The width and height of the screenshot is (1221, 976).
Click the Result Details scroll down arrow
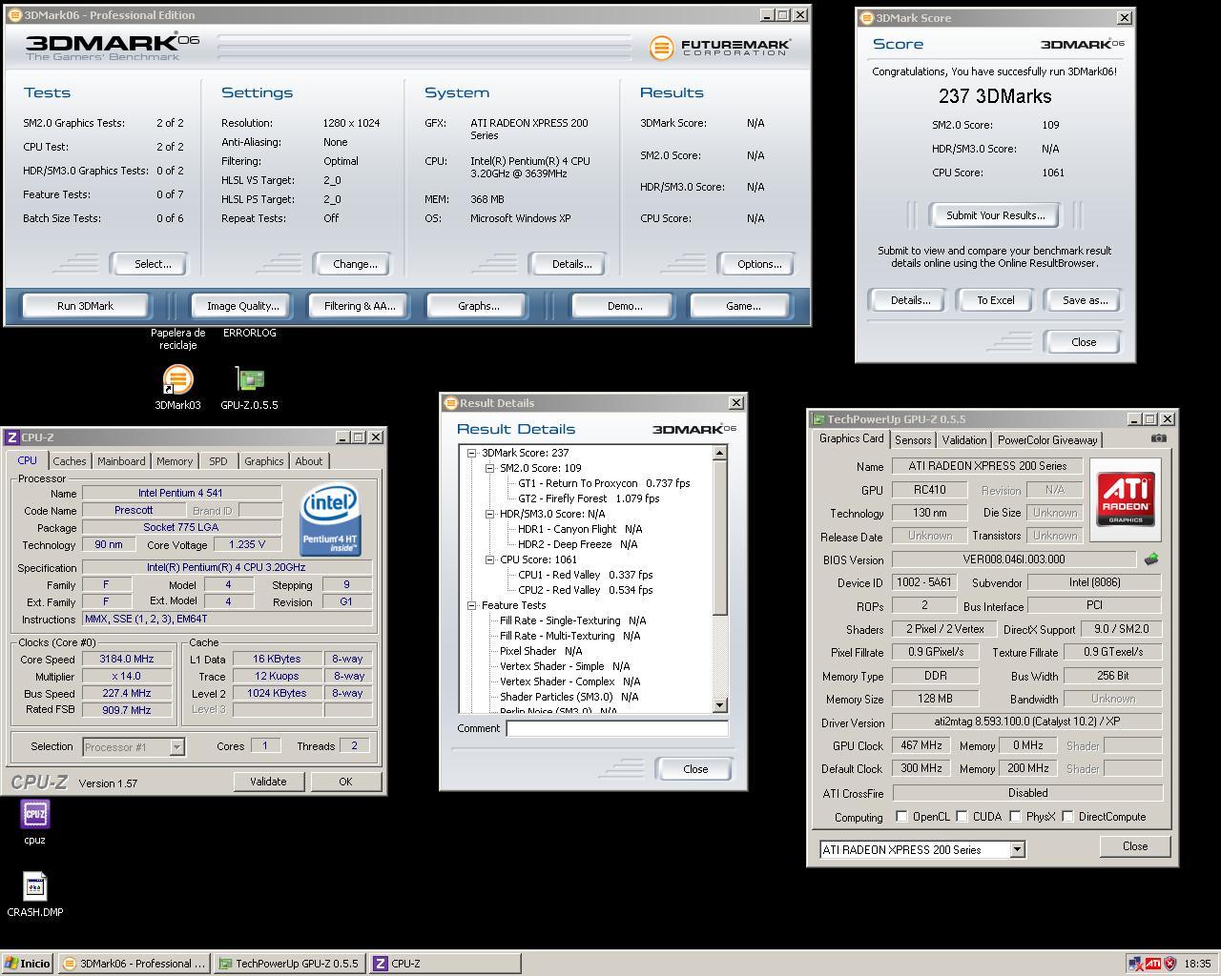coord(720,705)
